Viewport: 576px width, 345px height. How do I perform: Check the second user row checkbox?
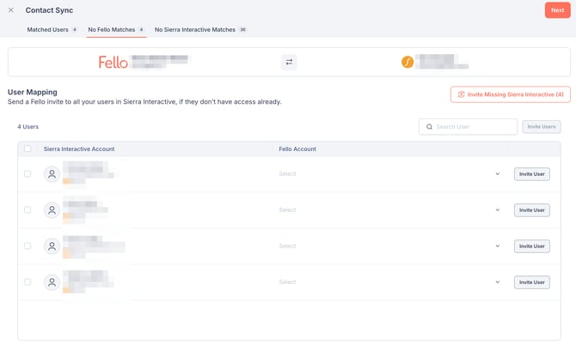[28, 209]
